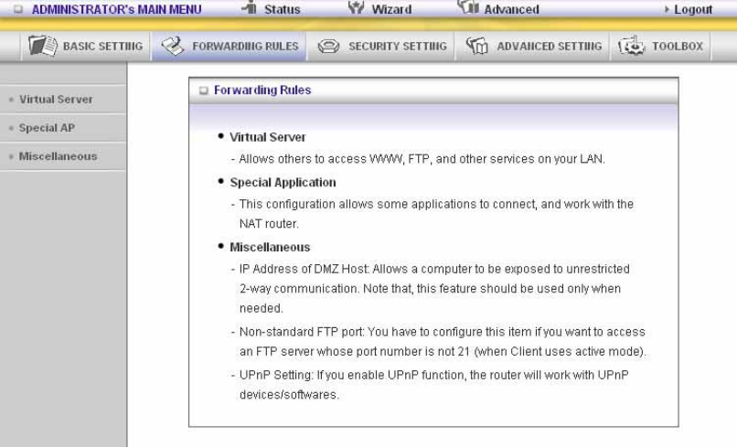
Task: Open the Status page link
Action: coord(282,9)
